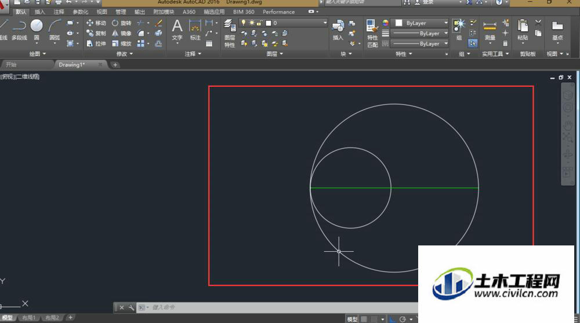Add a new layout with plus button
Screen dimensions: 580x323
click(70, 317)
